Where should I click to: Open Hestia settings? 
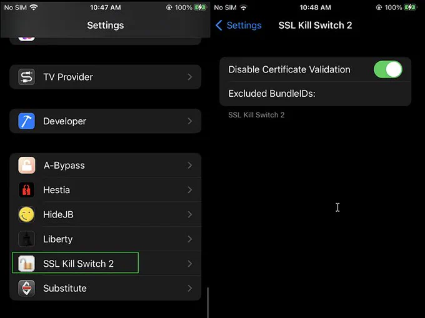point(106,190)
